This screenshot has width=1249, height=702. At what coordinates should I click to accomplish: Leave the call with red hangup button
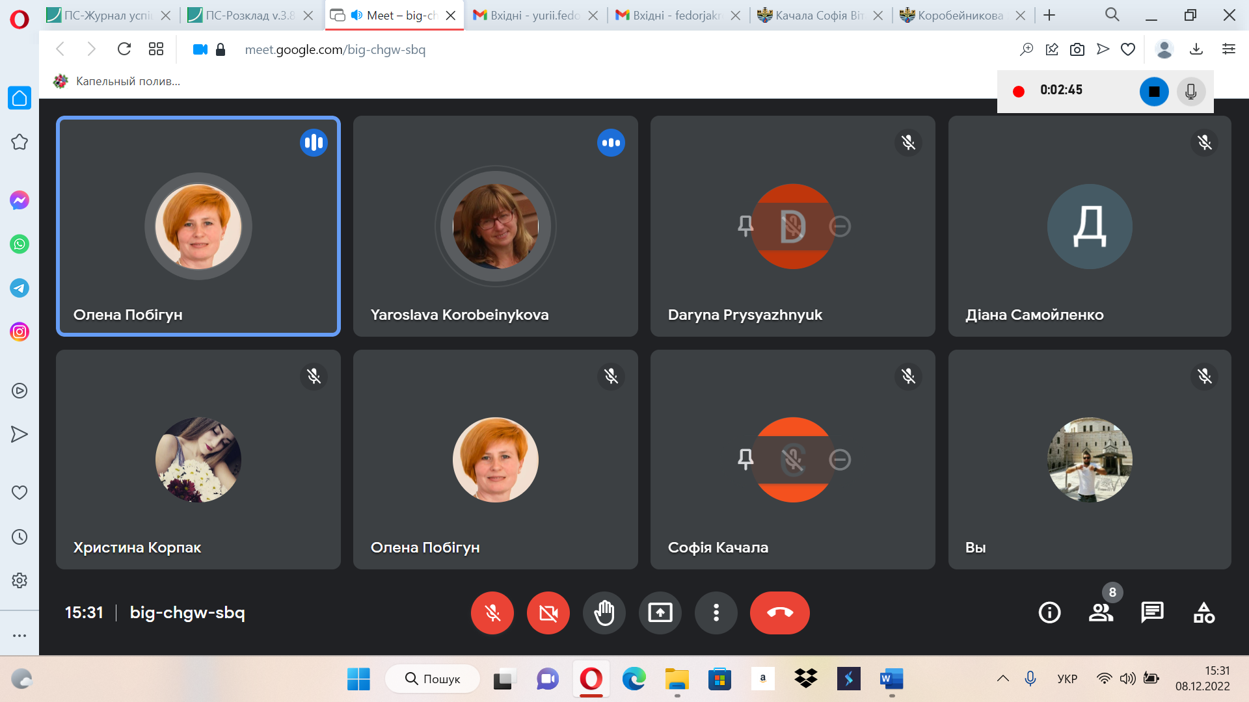tap(779, 612)
